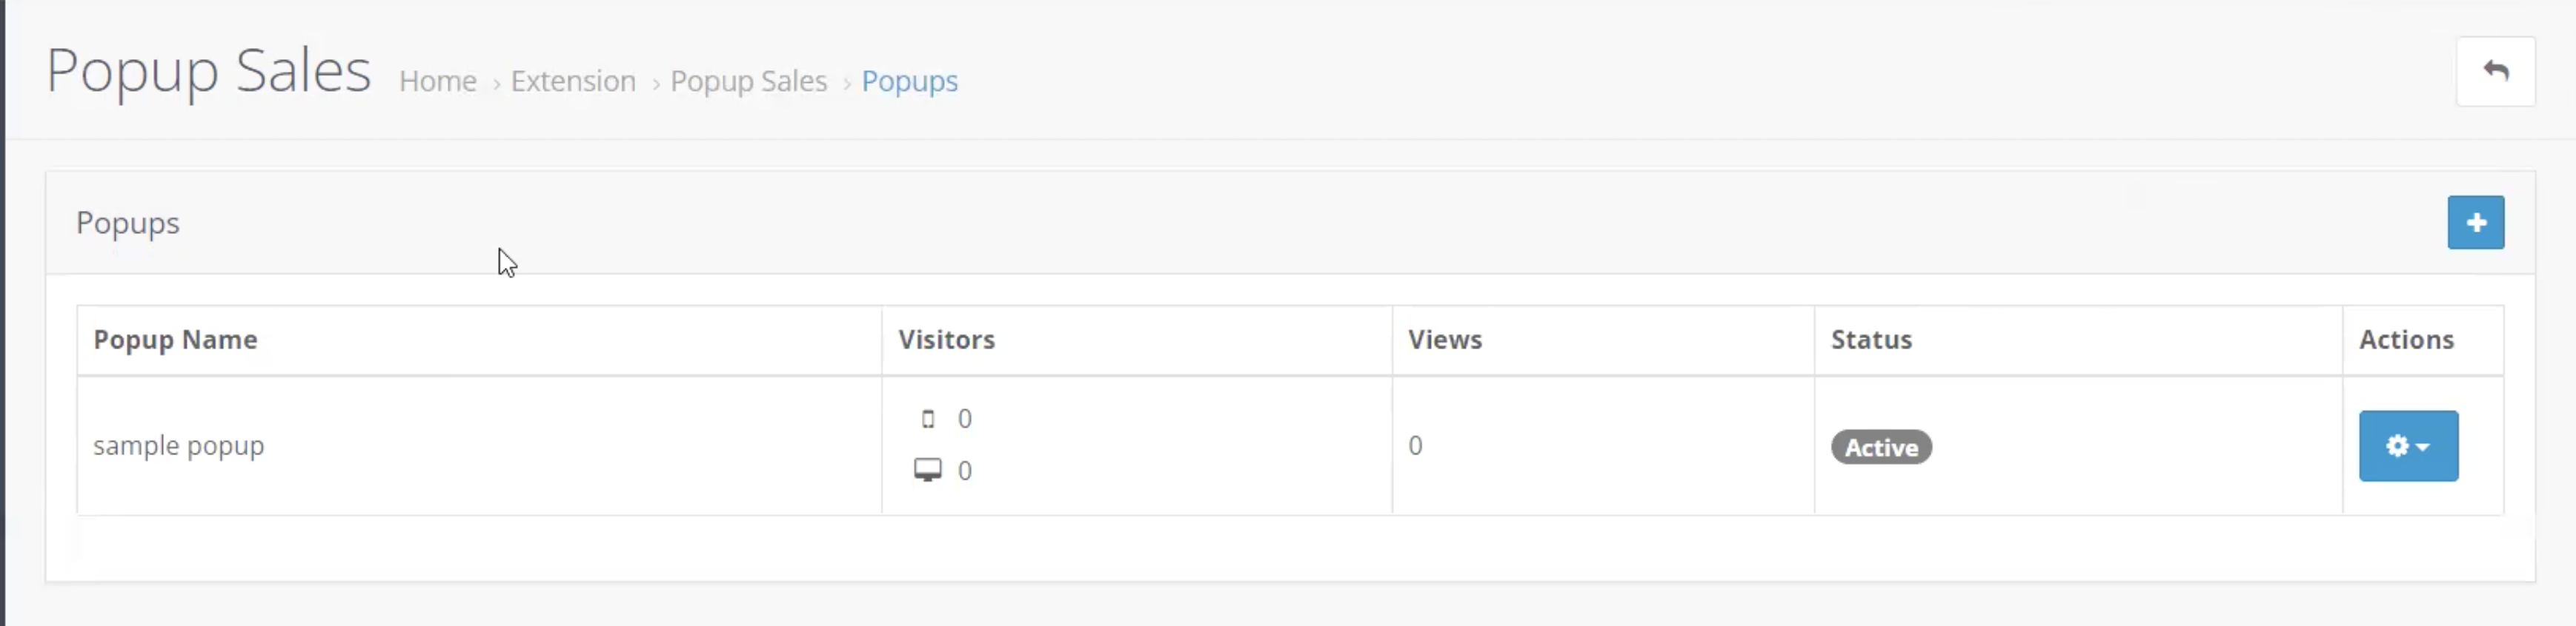
Task: Click the Popup Sales page title
Action: 209,72
